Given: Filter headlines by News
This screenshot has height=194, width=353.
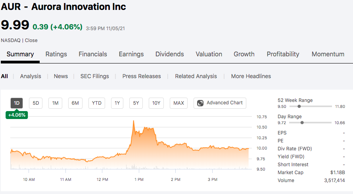Looking at the screenshot, I should [61, 76].
